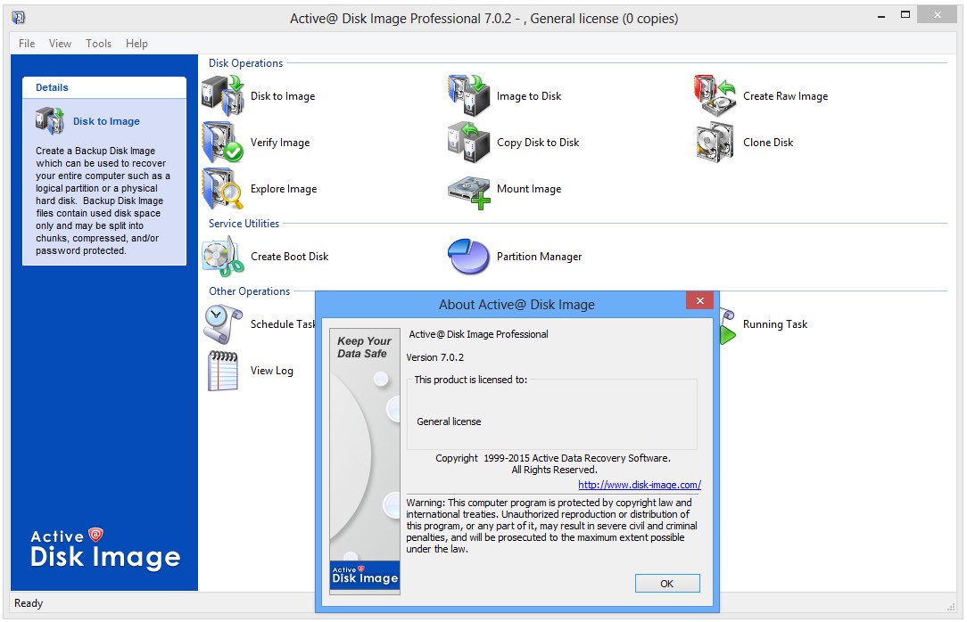This screenshot has height=622, width=967.
Task: Click the Schedule Task clock icon
Action: click(223, 324)
